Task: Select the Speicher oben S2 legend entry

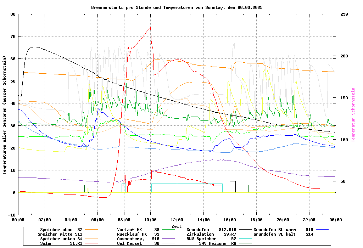Action: point(61,230)
